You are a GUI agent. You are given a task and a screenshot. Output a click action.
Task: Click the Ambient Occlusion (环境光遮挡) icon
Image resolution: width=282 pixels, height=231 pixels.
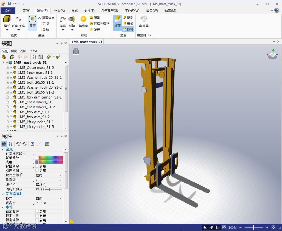tap(91, 24)
